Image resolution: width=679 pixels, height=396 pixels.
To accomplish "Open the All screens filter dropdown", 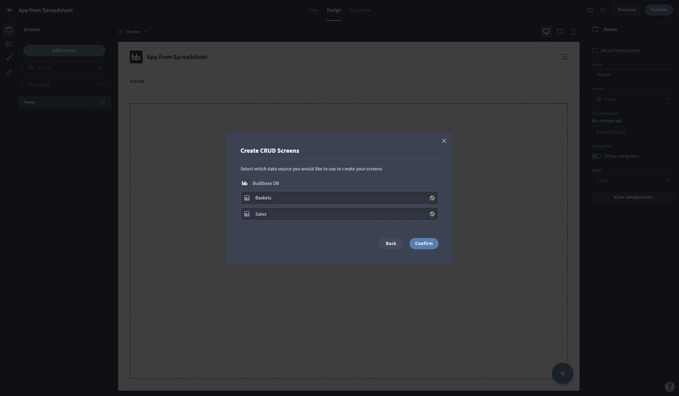I will (x=64, y=85).
